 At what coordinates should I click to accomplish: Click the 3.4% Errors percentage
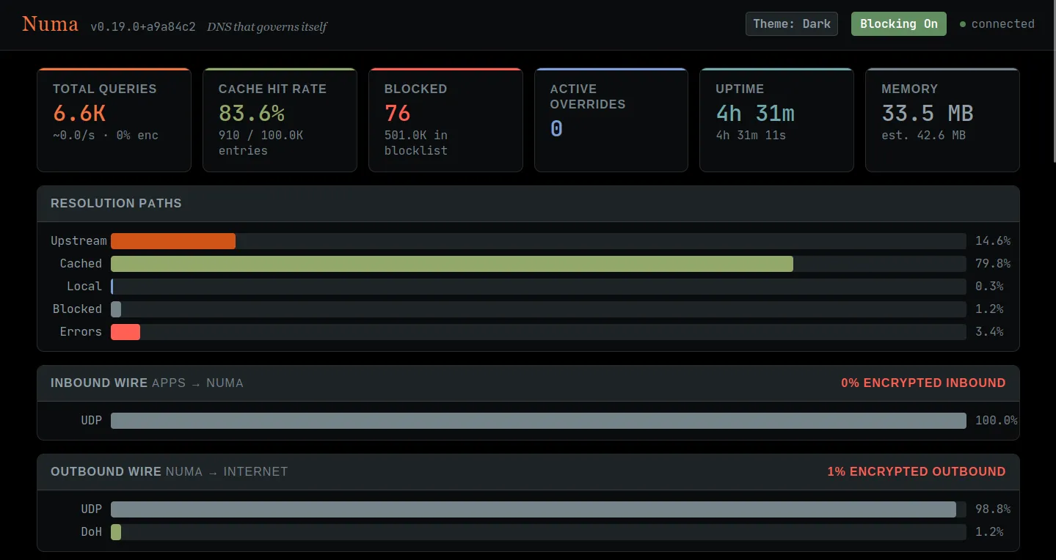point(989,332)
